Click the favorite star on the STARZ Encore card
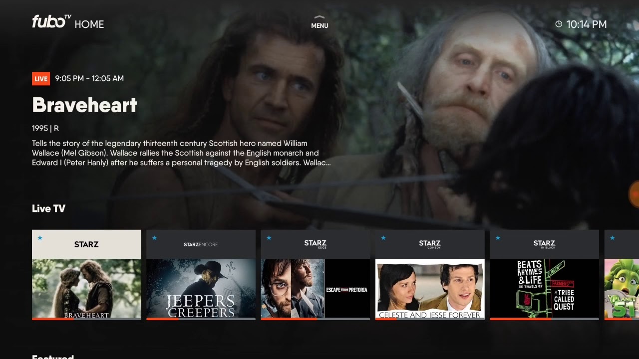Viewport: 639px width, 359px height. click(154, 238)
